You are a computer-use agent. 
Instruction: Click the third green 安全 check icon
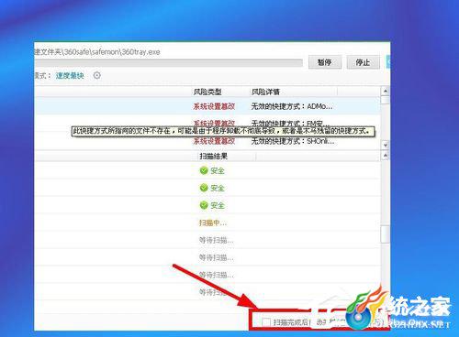point(204,205)
